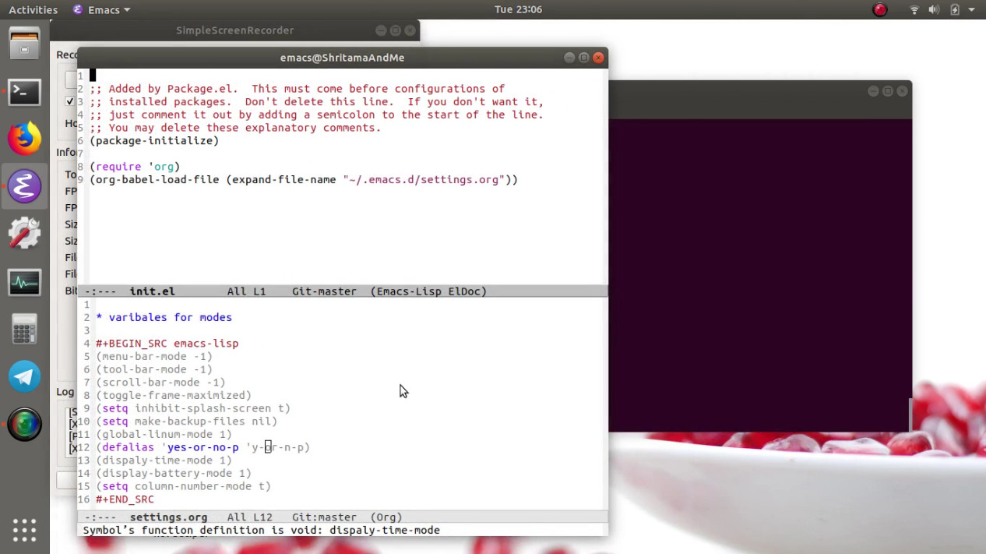Open Telegram from the dock
Viewport: 986px width, 554px height.
tap(24, 377)
